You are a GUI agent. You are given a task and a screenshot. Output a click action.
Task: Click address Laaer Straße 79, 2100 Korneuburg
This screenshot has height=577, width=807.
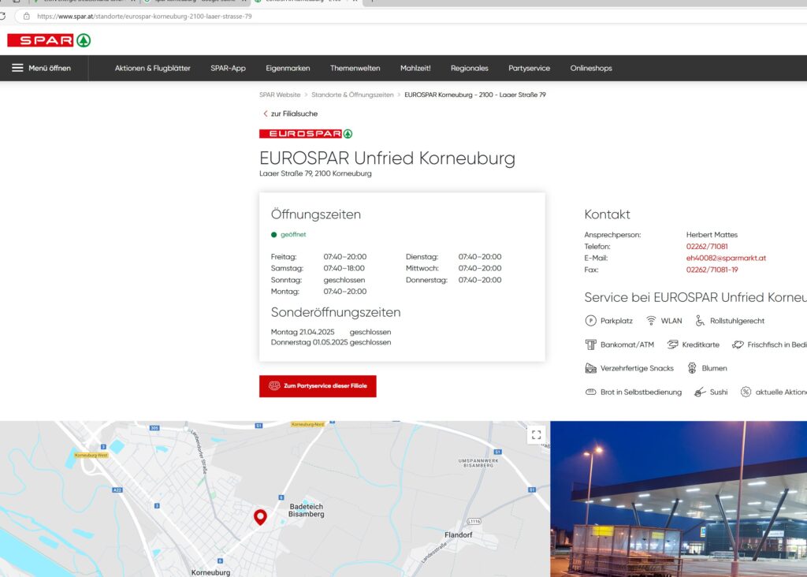[x=315, y=173]
